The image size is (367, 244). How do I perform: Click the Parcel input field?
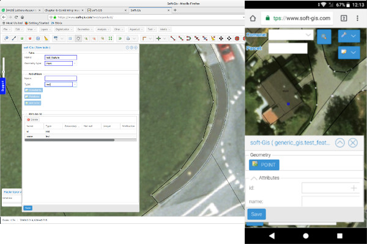click(x=287, y=48)
